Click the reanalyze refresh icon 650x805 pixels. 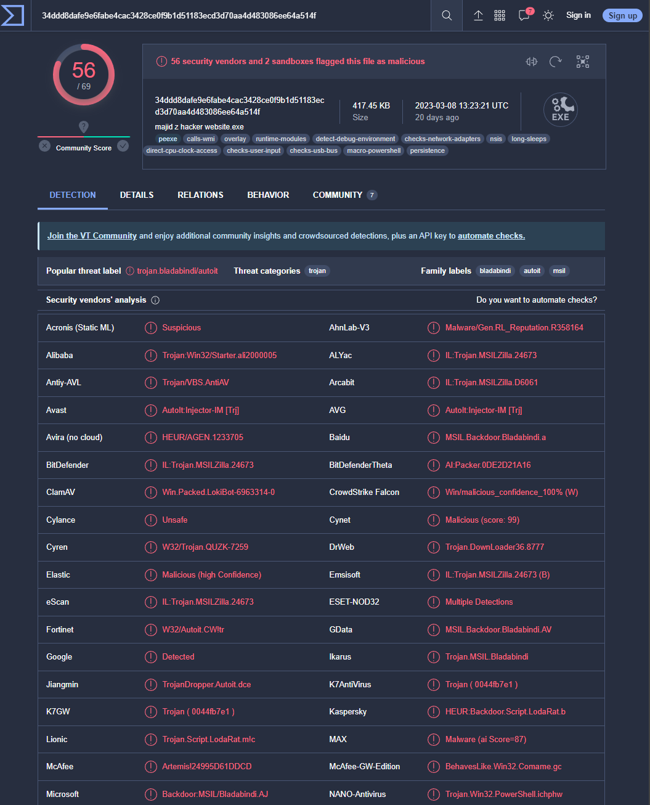point(556,61)
